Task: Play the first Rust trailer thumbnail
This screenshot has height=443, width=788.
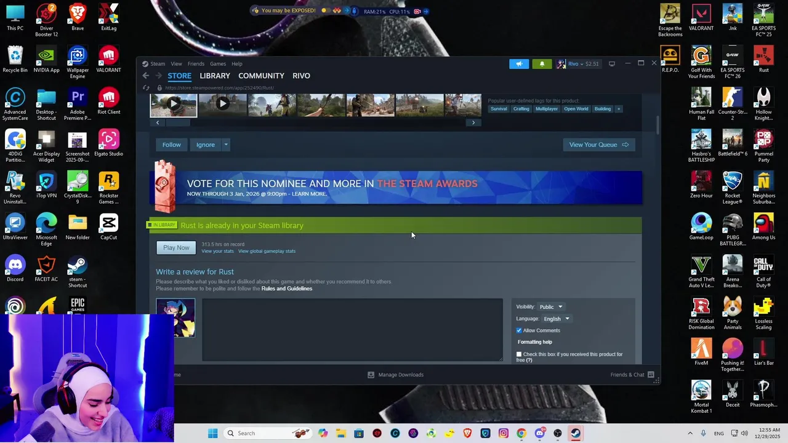Action: point(174,105)
